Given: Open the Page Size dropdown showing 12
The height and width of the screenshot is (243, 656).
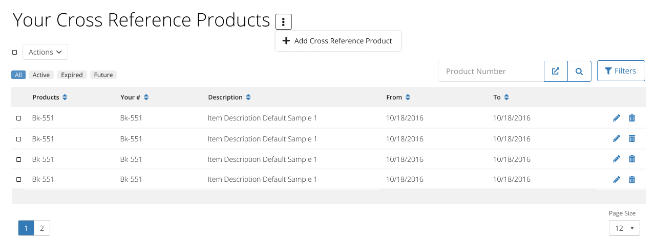Looking at the screenshot, I should tap(624, 228).
